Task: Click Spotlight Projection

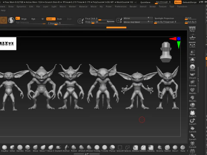Action: [164, 19]
